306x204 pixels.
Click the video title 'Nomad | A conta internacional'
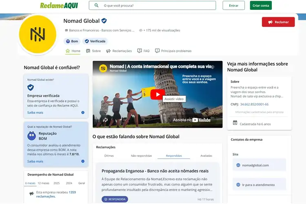[x=162, y=67]
